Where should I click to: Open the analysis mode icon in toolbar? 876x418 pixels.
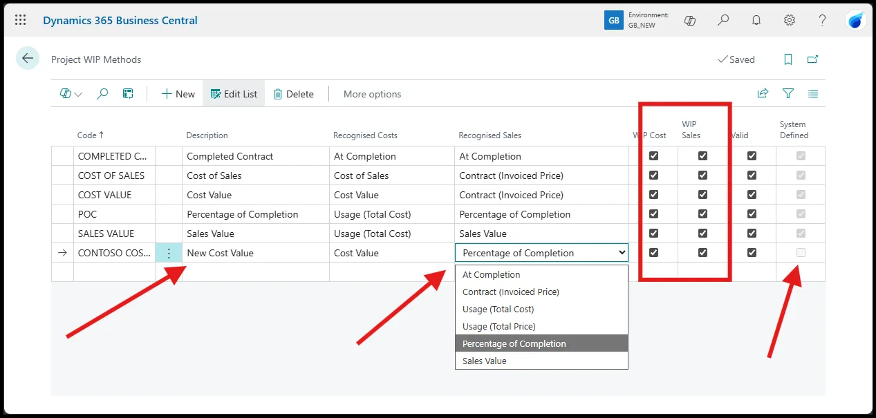[128, 94]
